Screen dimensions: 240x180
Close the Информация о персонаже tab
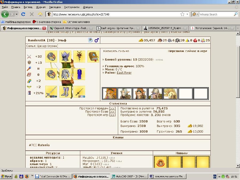click(x=44, y=28)
